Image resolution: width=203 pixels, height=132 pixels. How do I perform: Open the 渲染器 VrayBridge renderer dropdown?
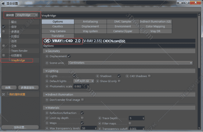tap(27, 15)
